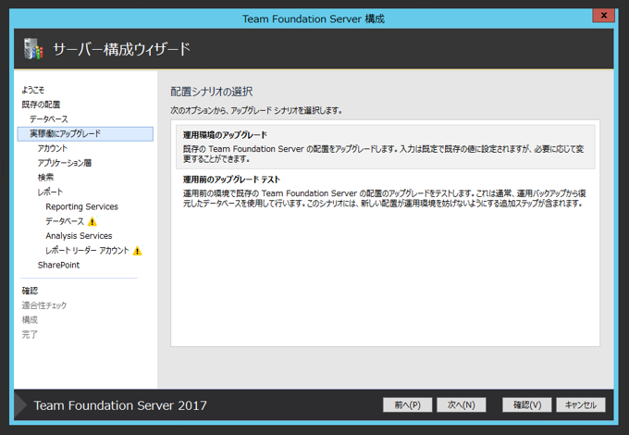The image size is (629, 435).
Task: Go to the ようこそ step
Action: [33, 90]
